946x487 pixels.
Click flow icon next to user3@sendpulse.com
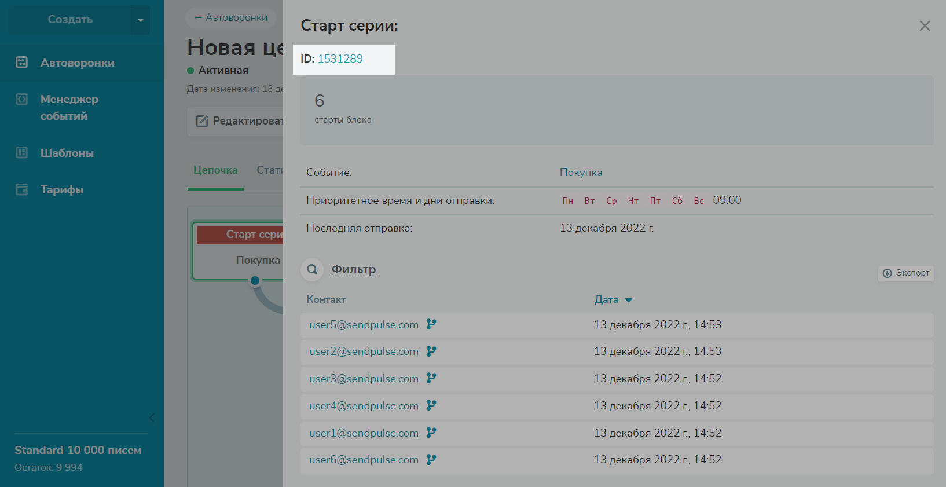[431, 378]
